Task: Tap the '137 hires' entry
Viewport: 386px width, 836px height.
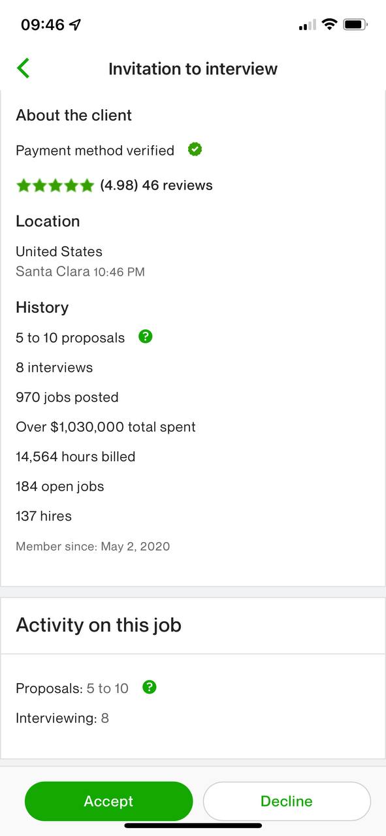Action: (44, 516)
